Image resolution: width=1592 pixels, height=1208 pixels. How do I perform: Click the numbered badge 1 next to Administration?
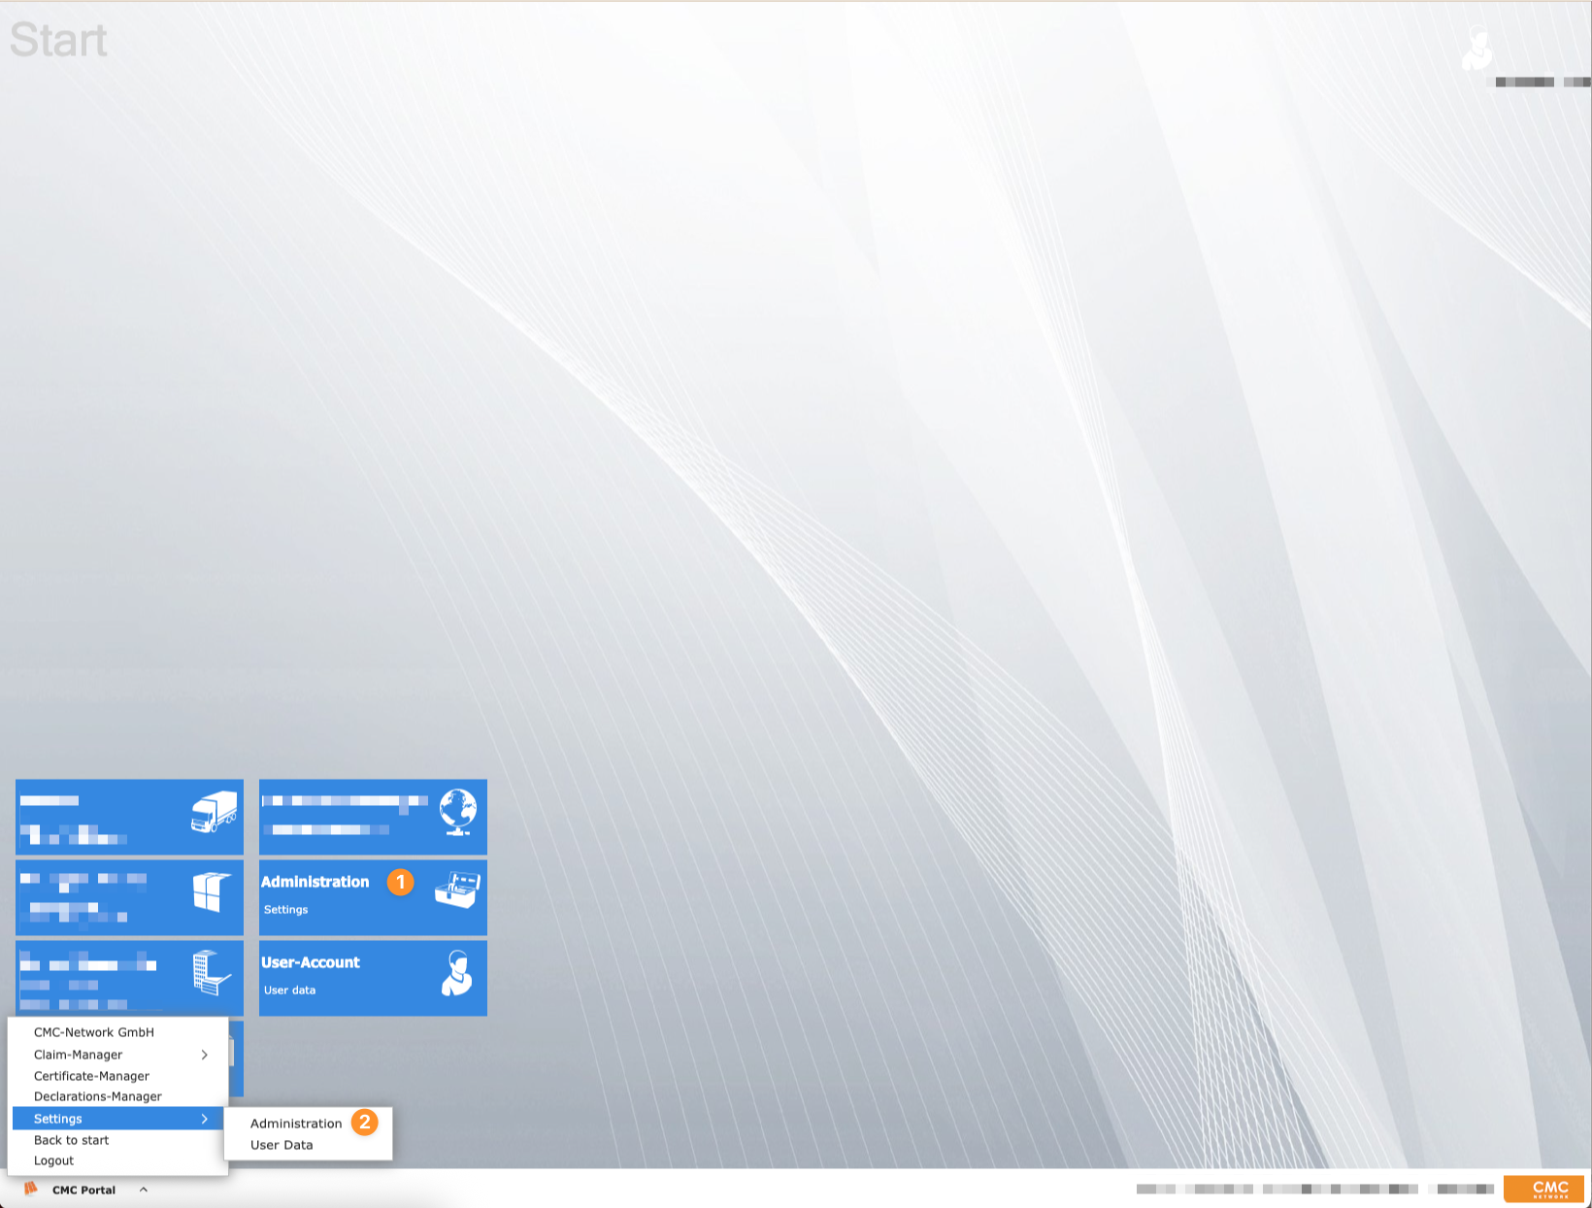(x=400, y=883)
